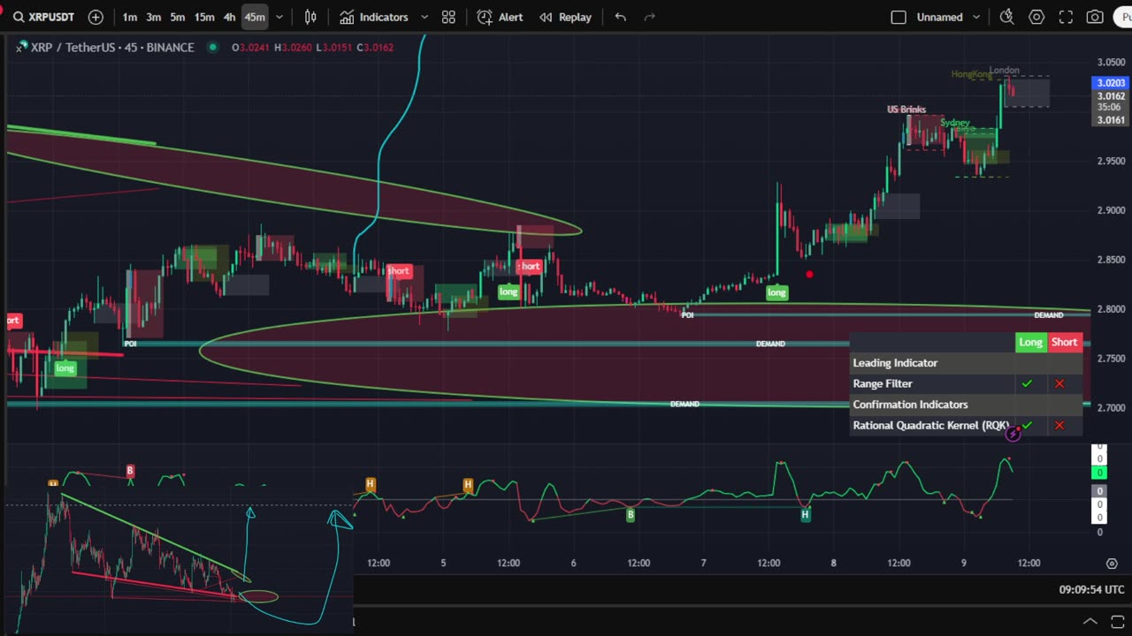Screen dimensions: 1132x636
Task: Enter fullscreen mode with the corner-brackets icon
Action: click(x=1066, y=17)
